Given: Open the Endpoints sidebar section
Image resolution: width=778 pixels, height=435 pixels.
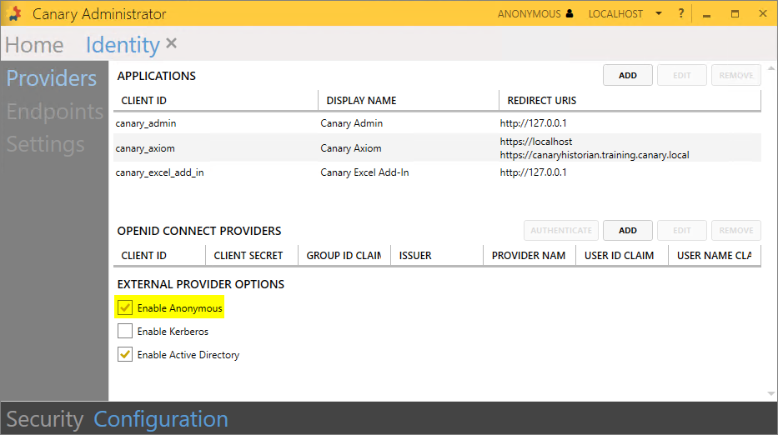Looking at the screenshot, I should click(55, 112).
